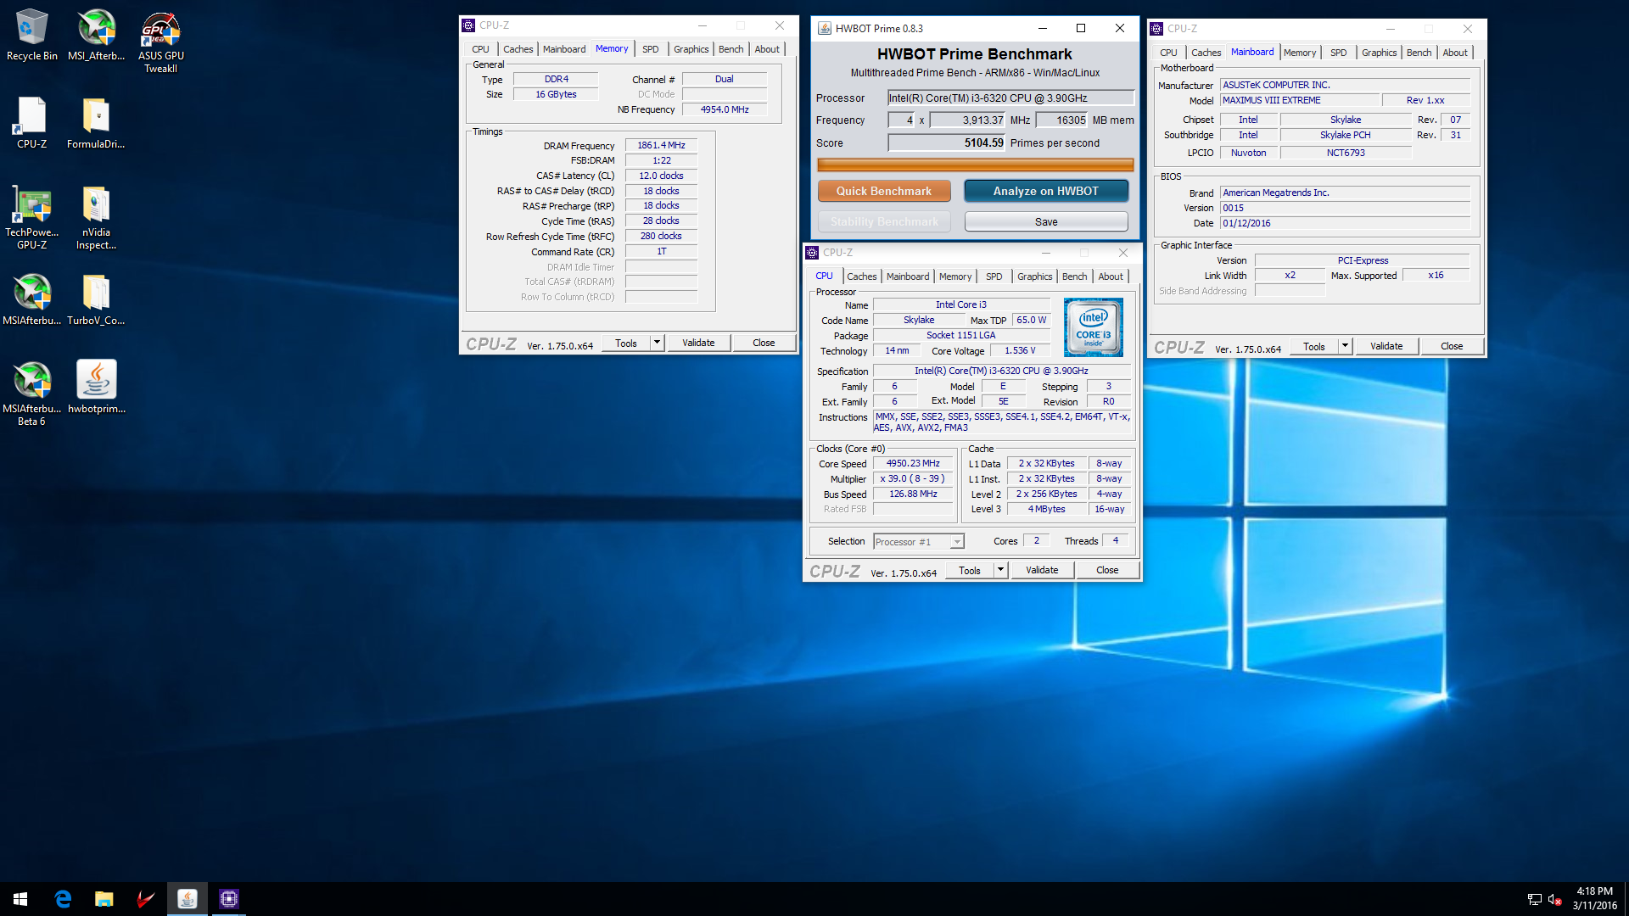Click the Tools button in the Mainboard CPU-Z window
Viewport: 1629px width, 916px height.
pyautogui.click(x=1314, y=346)
